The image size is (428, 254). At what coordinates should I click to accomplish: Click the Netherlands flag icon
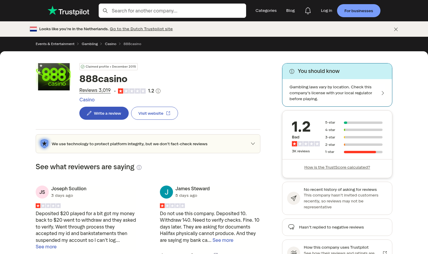point(33,29)
